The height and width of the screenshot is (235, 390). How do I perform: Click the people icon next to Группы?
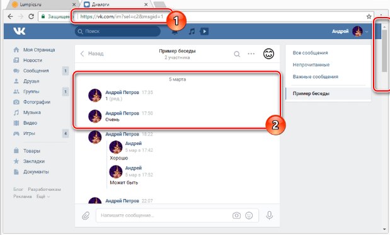[x=16, y=91]
